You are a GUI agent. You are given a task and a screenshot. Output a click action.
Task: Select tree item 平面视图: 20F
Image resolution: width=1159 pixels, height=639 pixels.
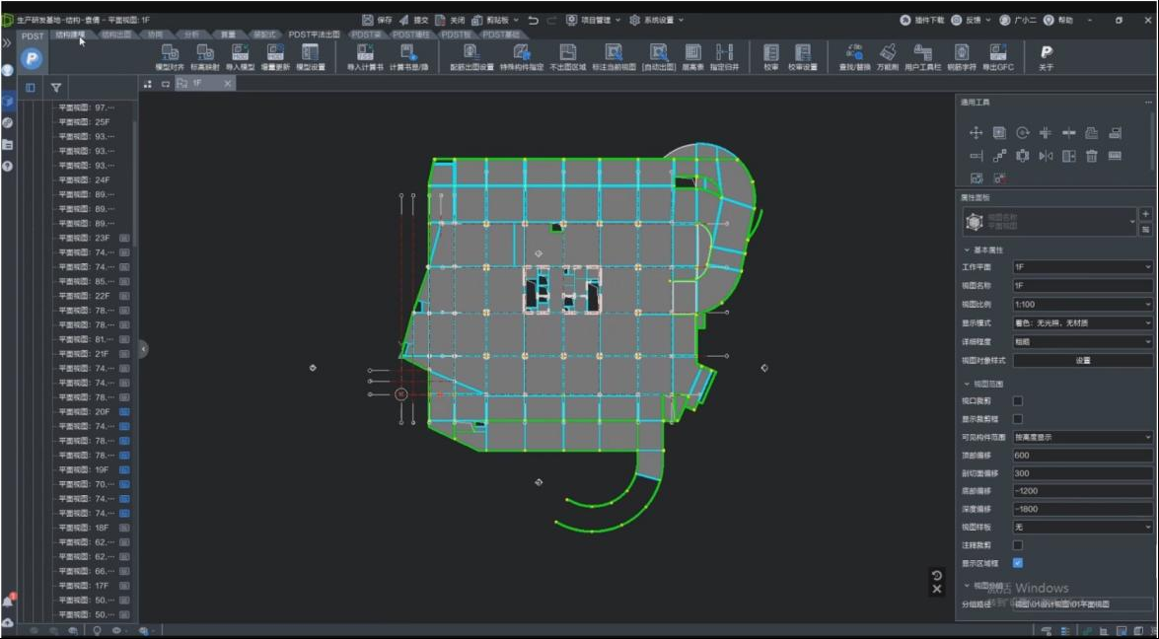(84, 411)
